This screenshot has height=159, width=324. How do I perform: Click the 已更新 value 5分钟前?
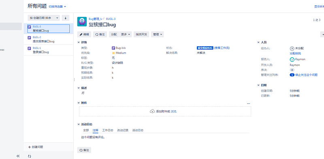coord(295,96)
